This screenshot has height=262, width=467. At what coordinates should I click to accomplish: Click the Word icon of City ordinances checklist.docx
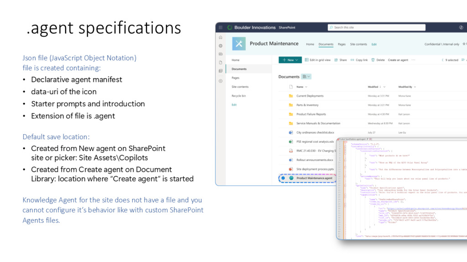click(291, 132)
